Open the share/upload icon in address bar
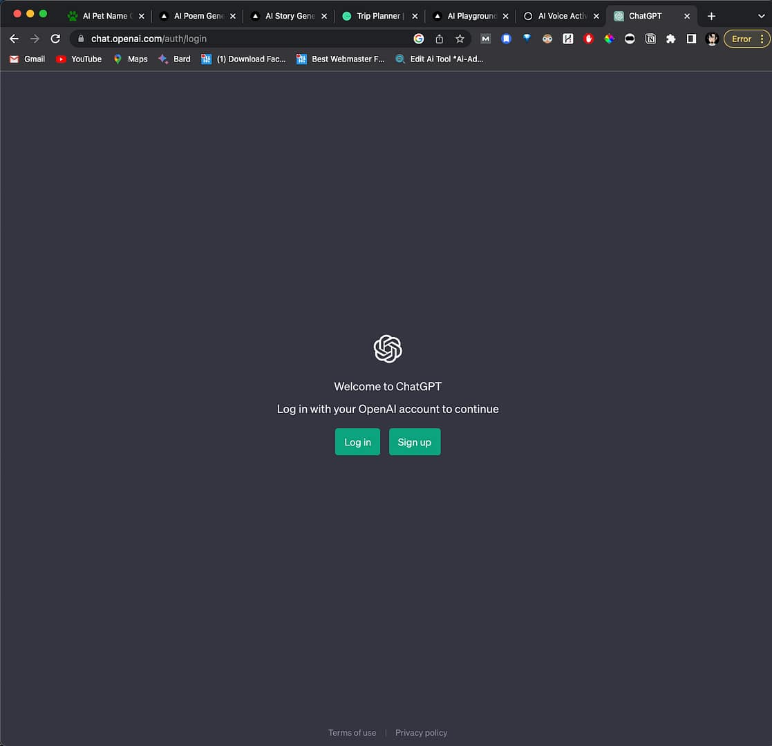The height and width of the screenshot is (746, 772). coord(440,39)
